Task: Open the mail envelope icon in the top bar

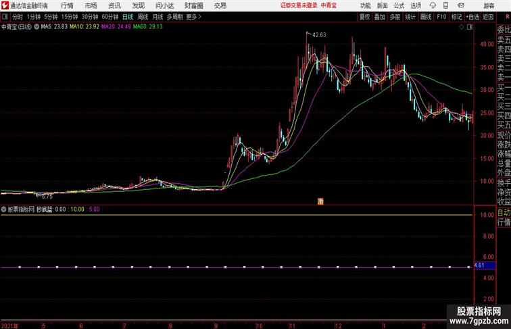Action: click(x=460, y=5)
